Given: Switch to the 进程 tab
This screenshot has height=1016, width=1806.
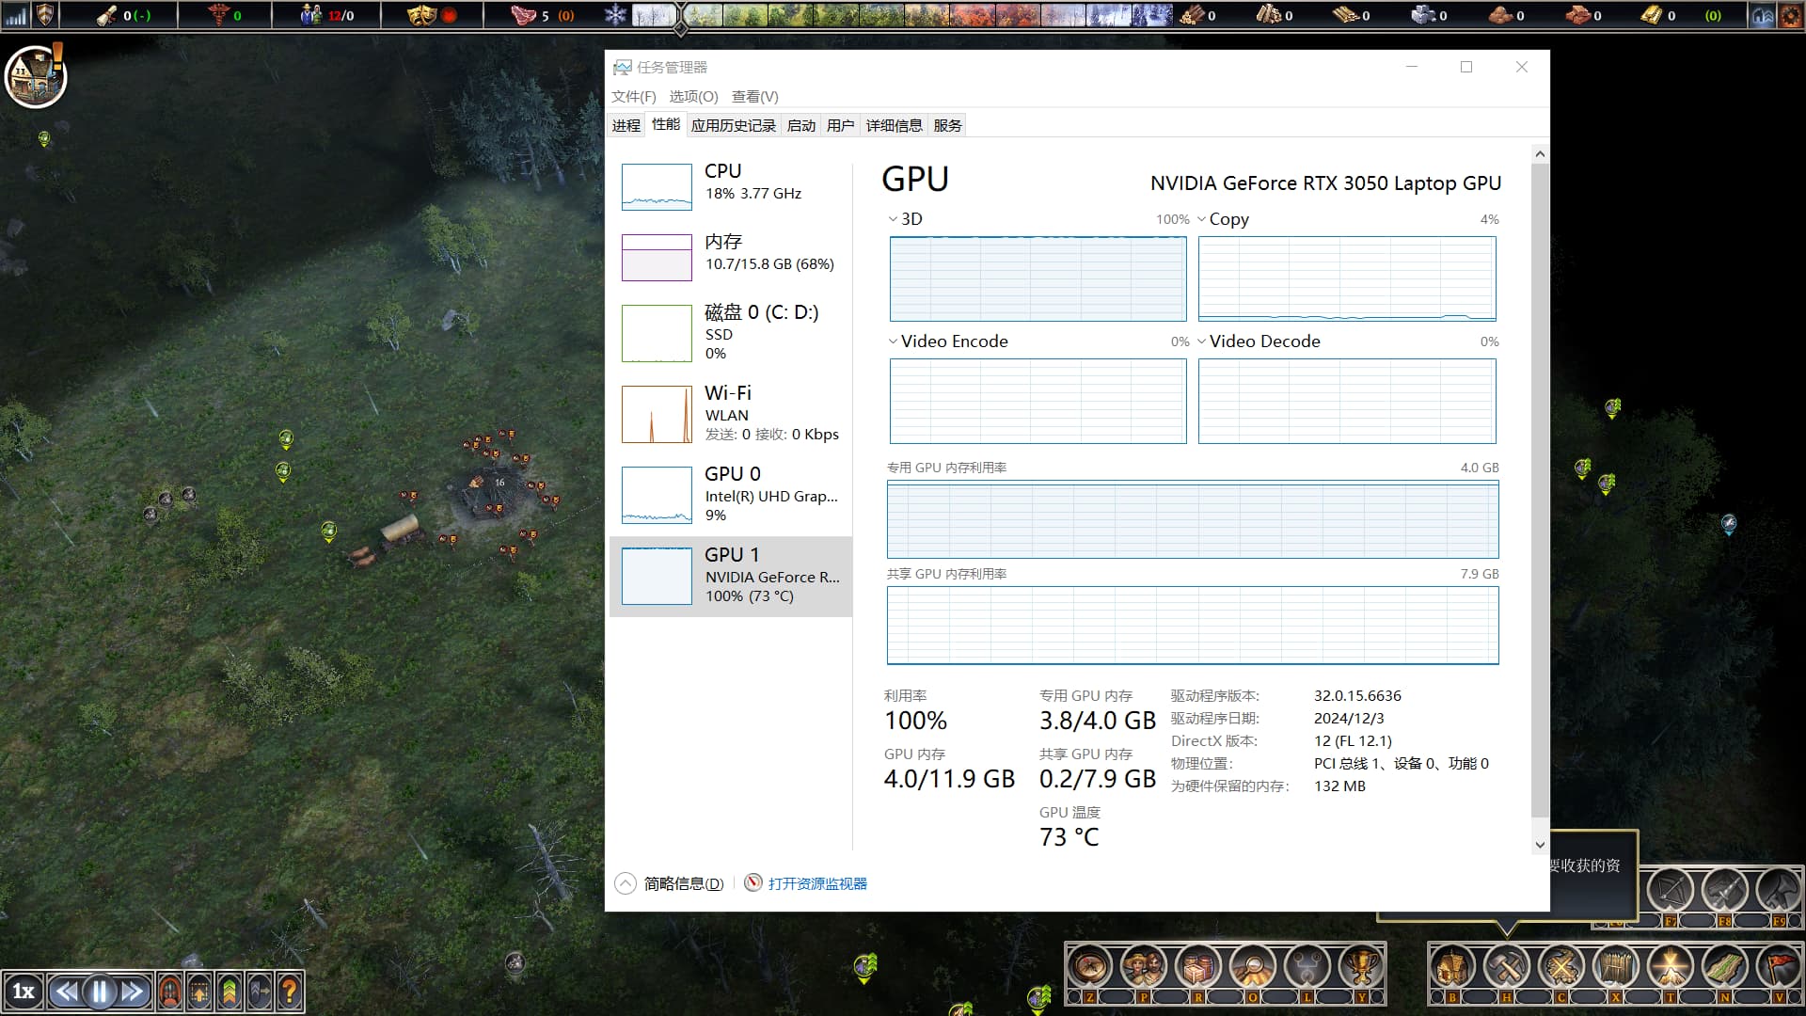Looking at the screenshot, I should point(626,125).
